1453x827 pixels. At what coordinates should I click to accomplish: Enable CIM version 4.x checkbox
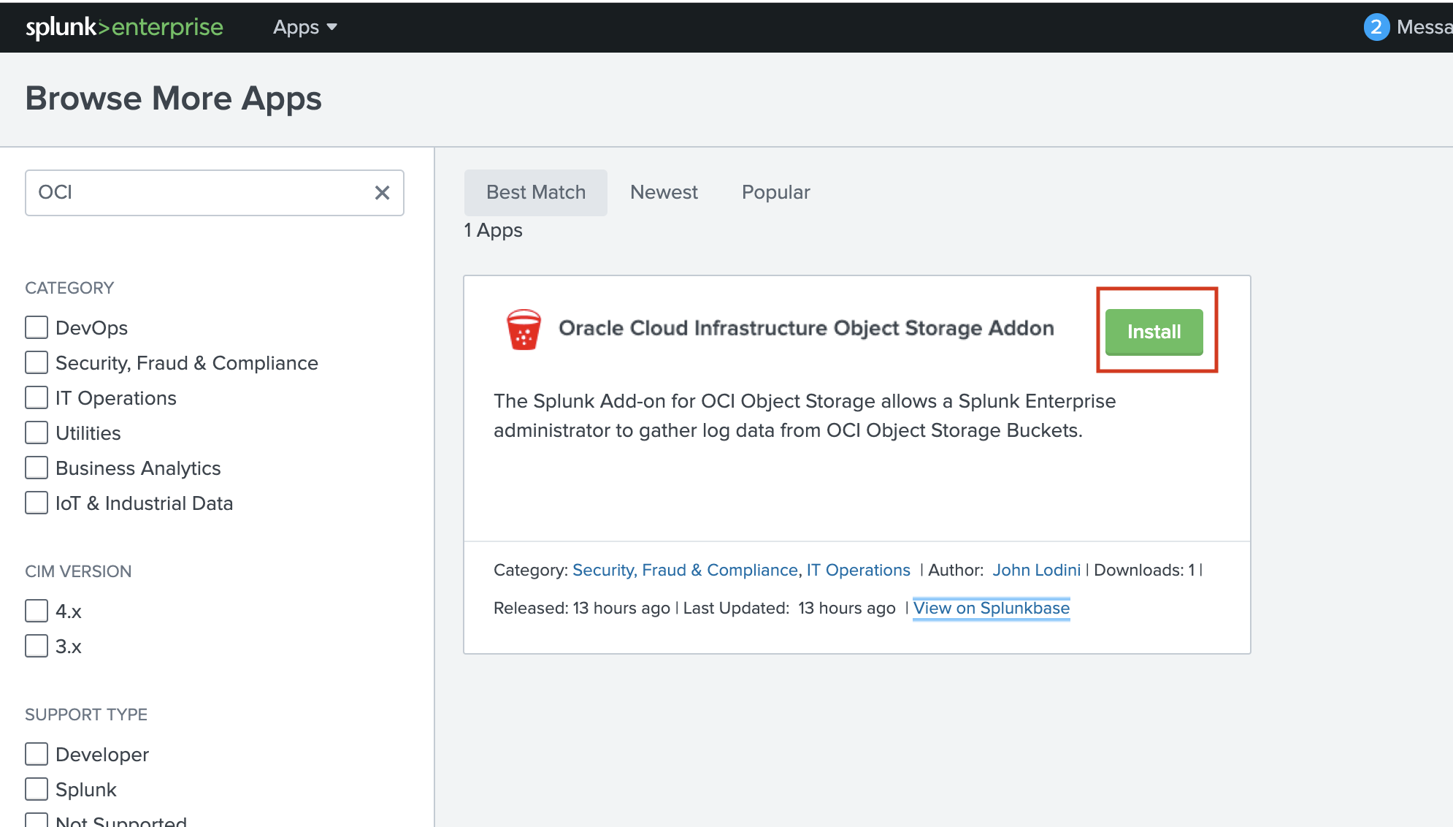pyautogui.click(x=37, y=611)
